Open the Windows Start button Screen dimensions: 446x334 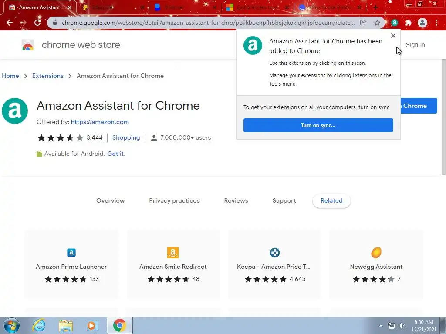[12, 325]
